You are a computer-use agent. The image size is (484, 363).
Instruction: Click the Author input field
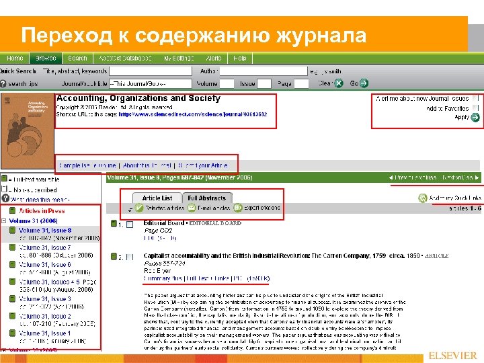point(264,71)
